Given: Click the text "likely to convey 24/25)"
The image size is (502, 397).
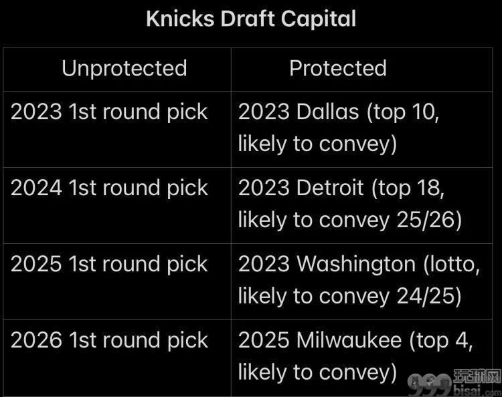Looking at the screenshot, I should point(349,296).
